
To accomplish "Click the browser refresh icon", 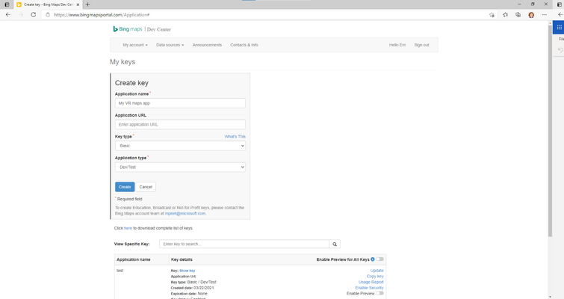I will (x=33, y=15).
